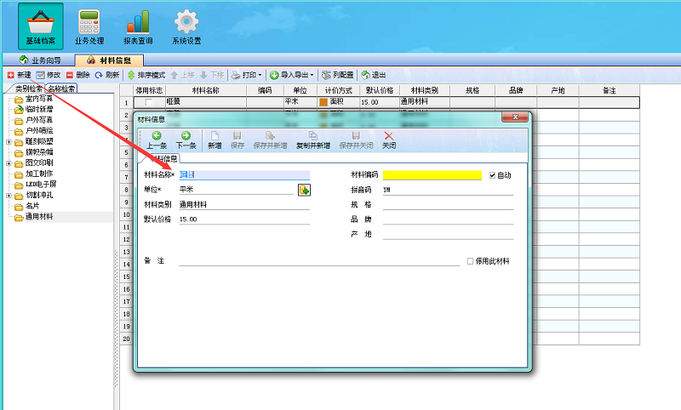The width and height of the screenshot is (681, 410).
Task: Open 系统设置 gear icon
Action: click(x=186, y=27)
